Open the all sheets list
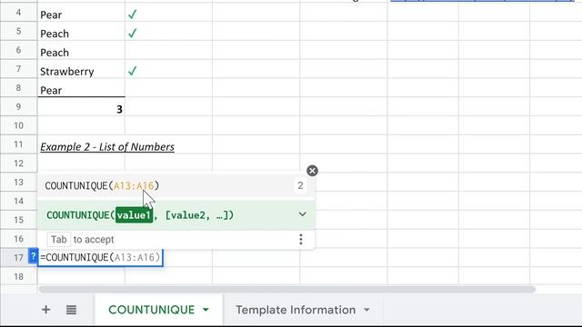Screen dimensions: 582x327 pyautogui.click(x=71, y=310)
